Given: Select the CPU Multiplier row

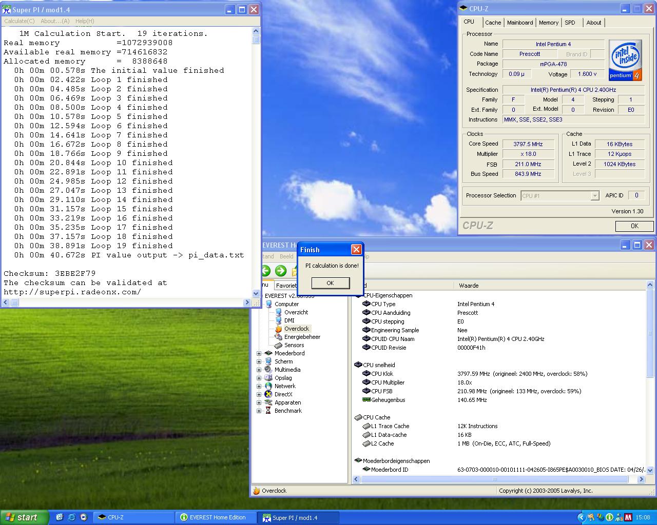Looking at the screenshot, I should coord(498,382).
